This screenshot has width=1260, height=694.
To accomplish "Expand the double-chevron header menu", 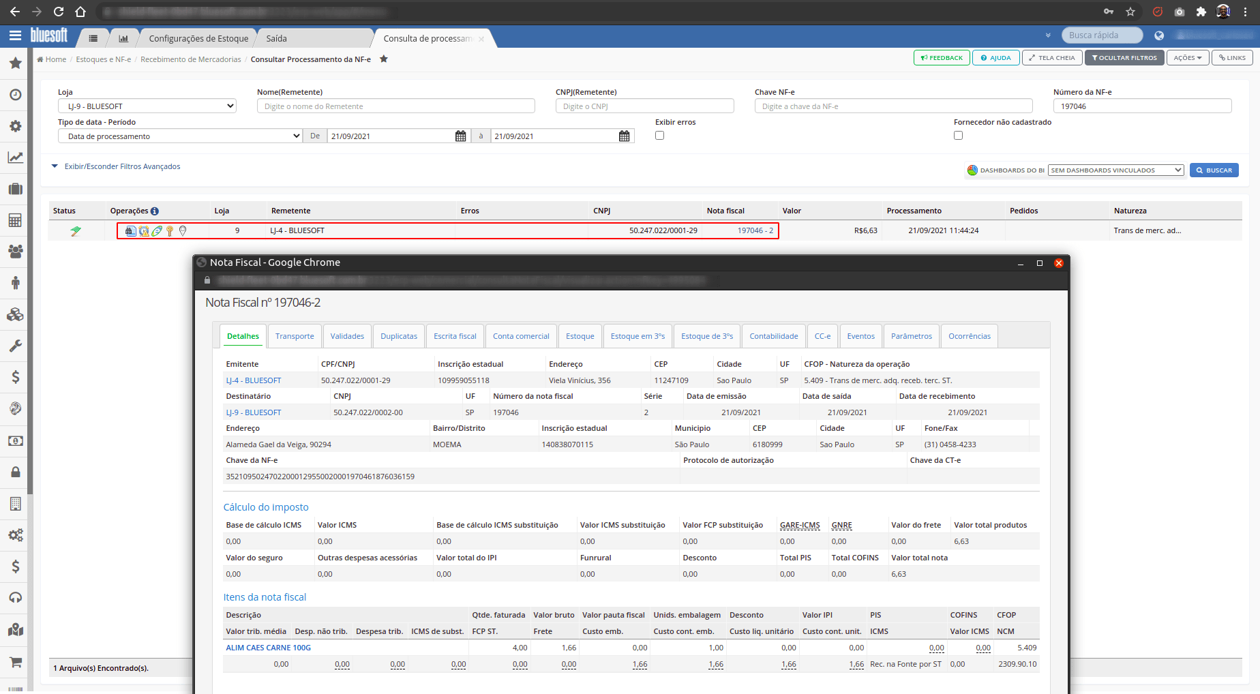I will pyautogui.click(x=1048, y=35).
